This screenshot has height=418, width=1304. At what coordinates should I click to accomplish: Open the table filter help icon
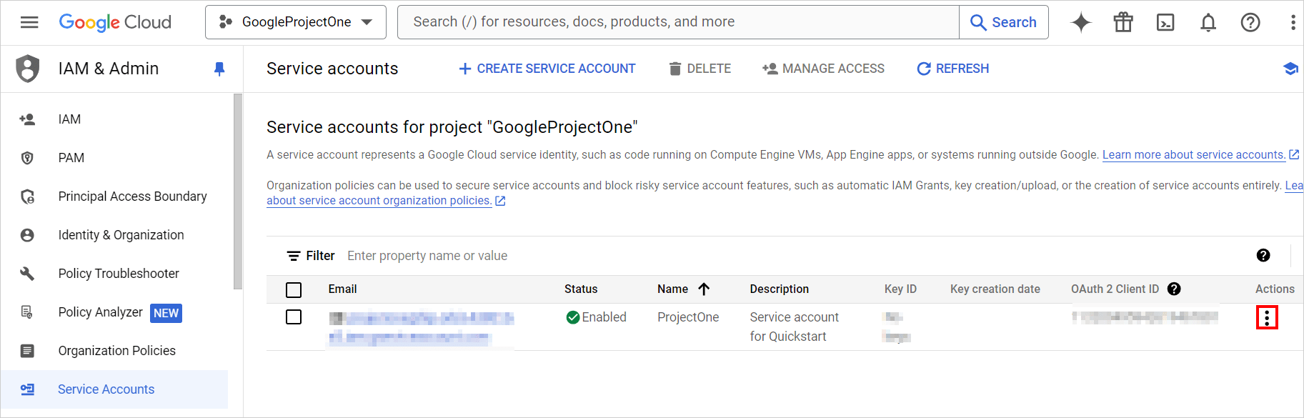coord(1263,255)
